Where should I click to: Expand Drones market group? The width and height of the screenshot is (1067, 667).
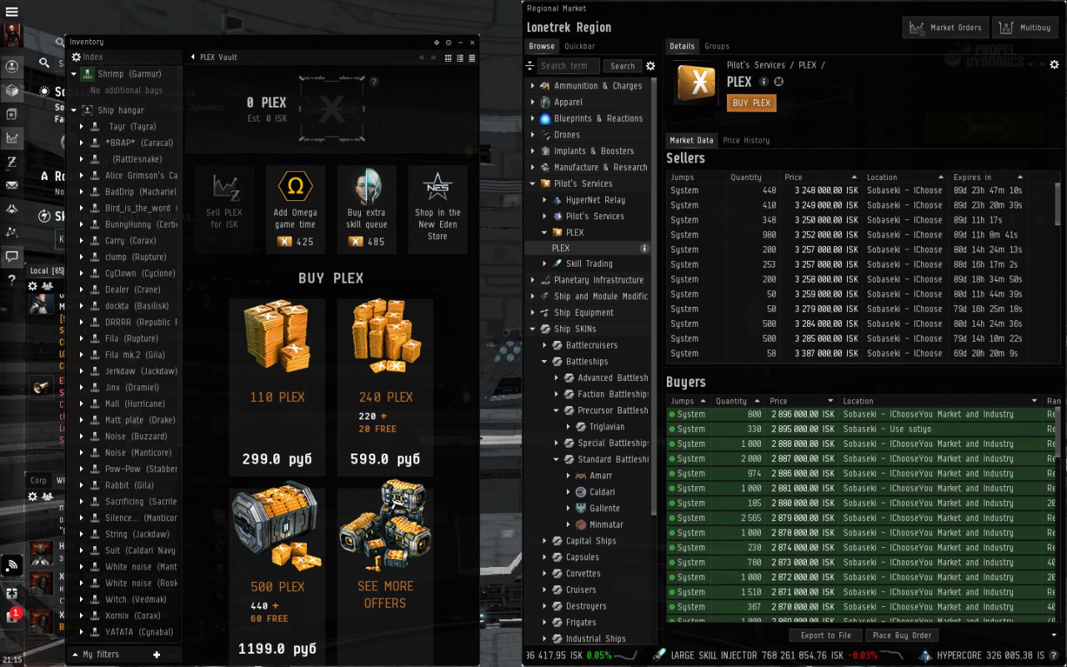(533, 135)
